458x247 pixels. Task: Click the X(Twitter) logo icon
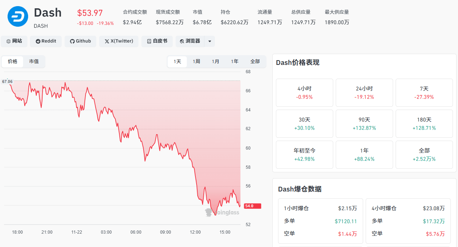(x=107, y=41)
